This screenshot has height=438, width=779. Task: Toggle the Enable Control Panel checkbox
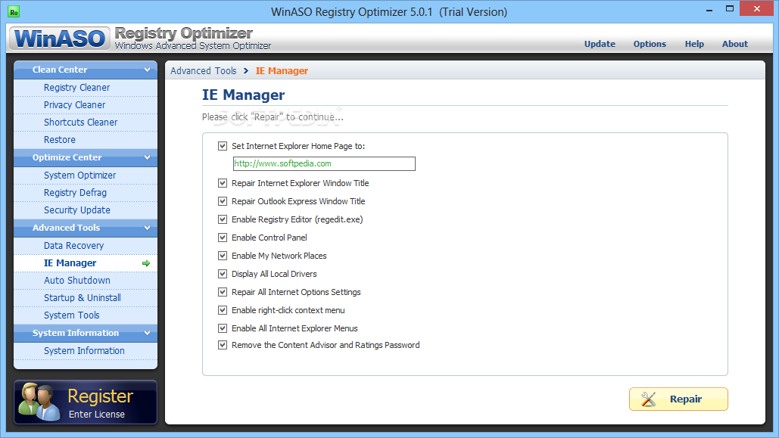pos(223,238)
